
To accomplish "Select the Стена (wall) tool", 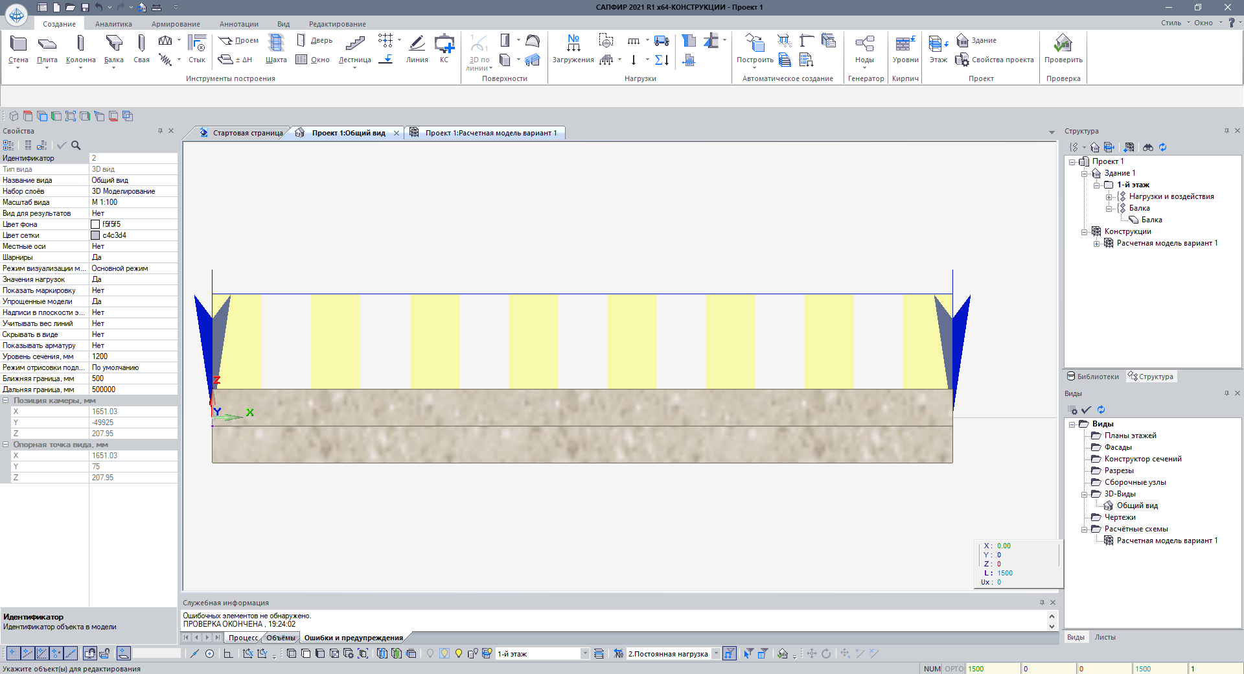I will 18,49.
